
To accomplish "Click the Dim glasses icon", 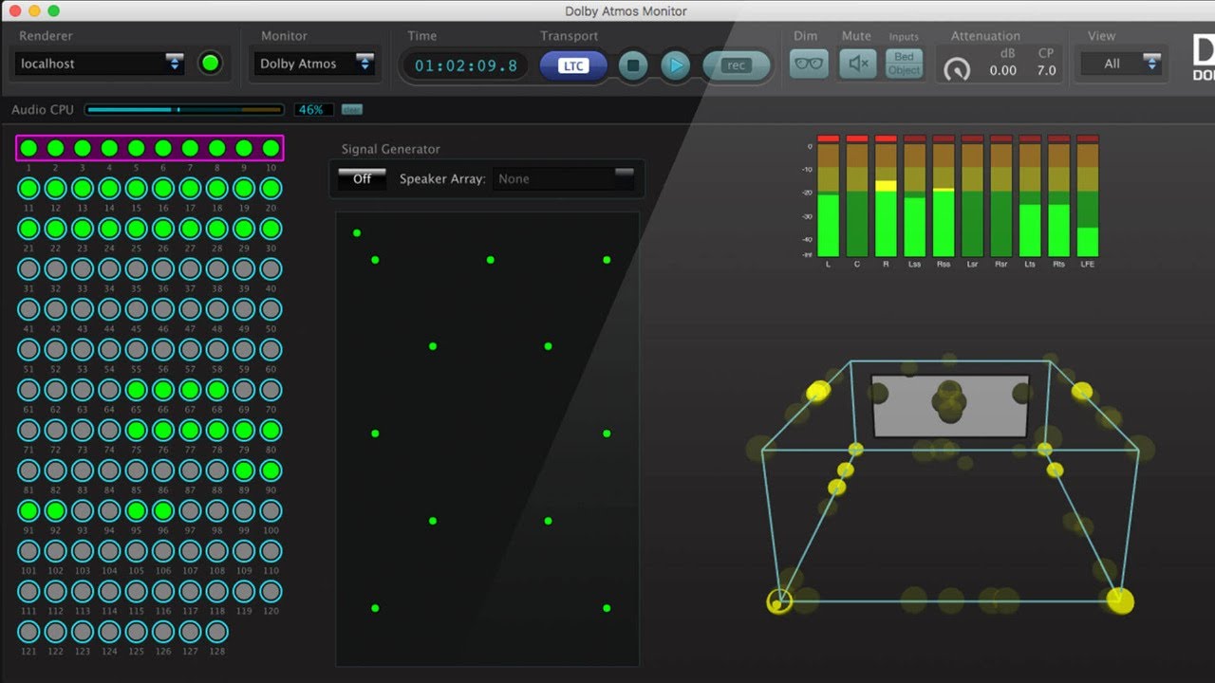I will click(x=809, y=64).
